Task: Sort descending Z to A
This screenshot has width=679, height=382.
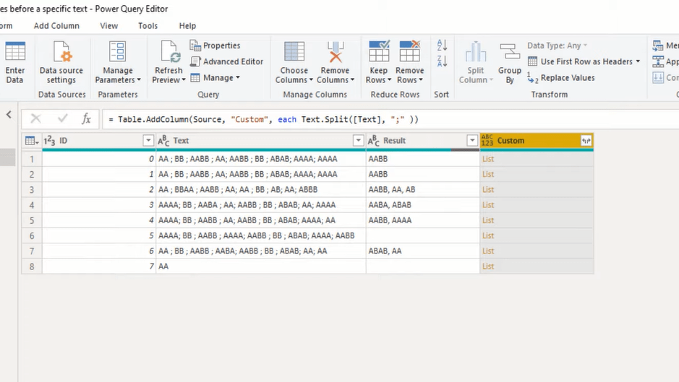Action: point(442,61)
